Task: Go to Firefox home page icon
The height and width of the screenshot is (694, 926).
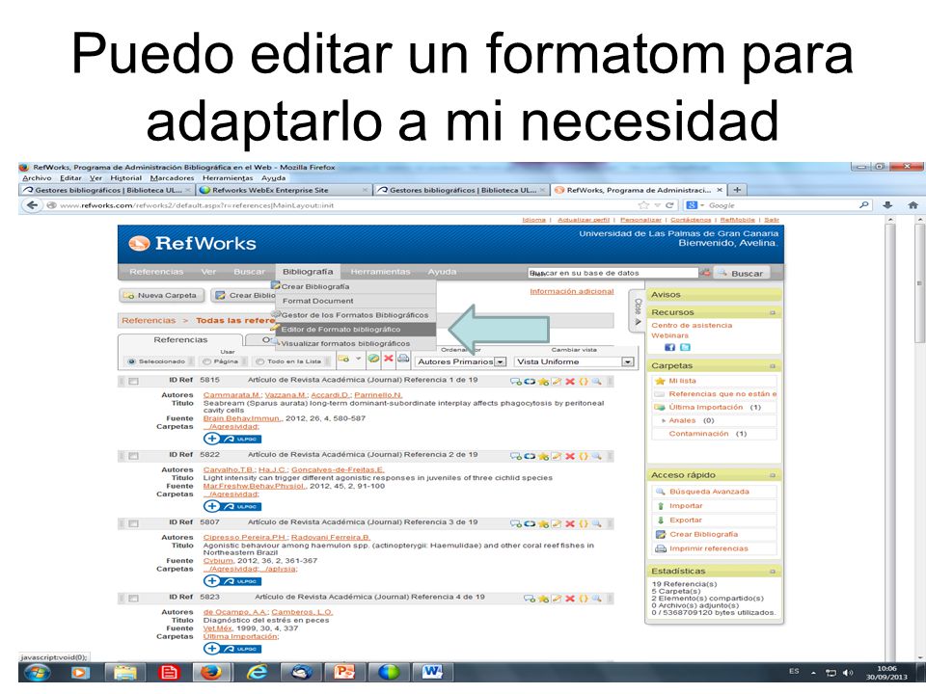Action: click(912, 205)
